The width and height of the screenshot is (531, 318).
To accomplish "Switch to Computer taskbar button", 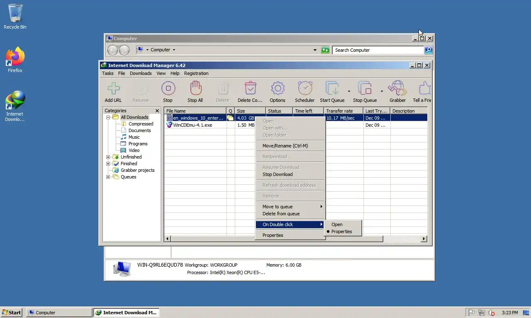I will tap(59, 313).
